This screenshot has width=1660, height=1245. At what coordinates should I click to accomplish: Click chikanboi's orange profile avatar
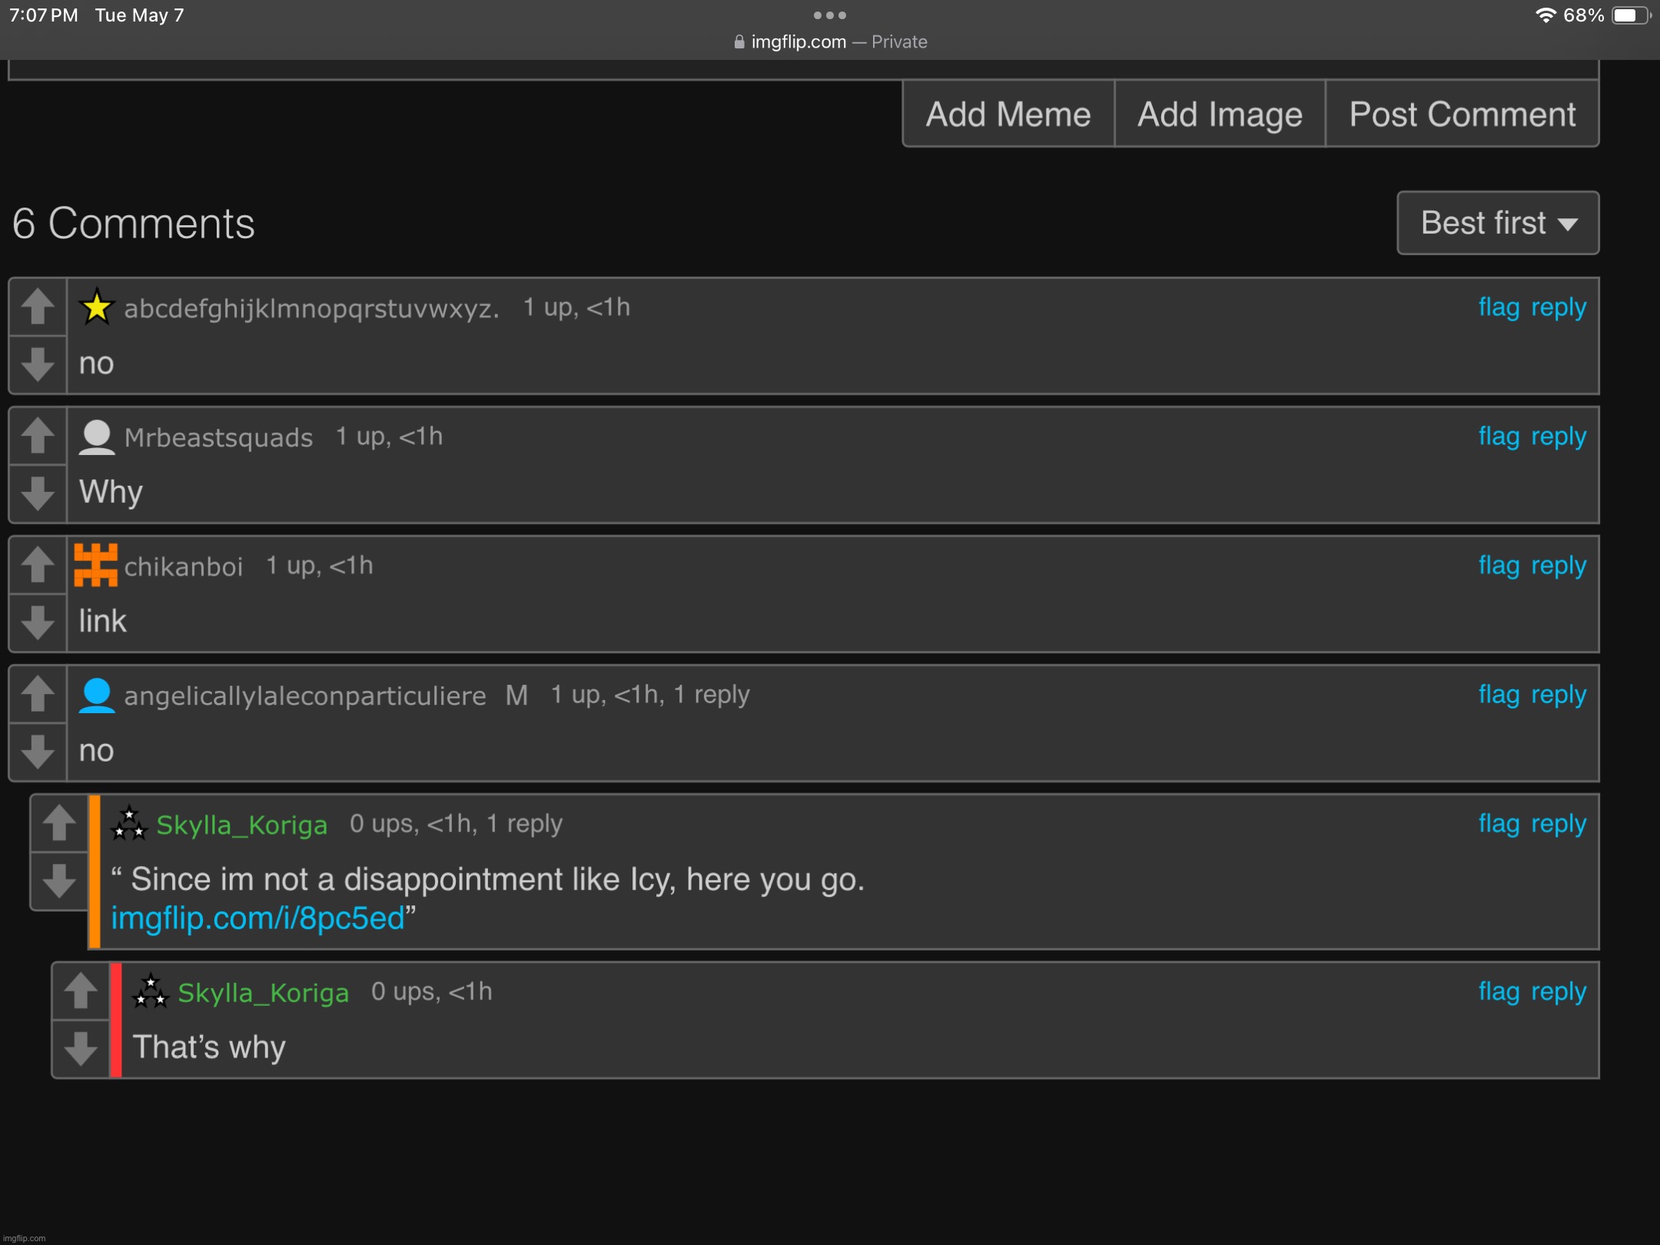(95, 566)
